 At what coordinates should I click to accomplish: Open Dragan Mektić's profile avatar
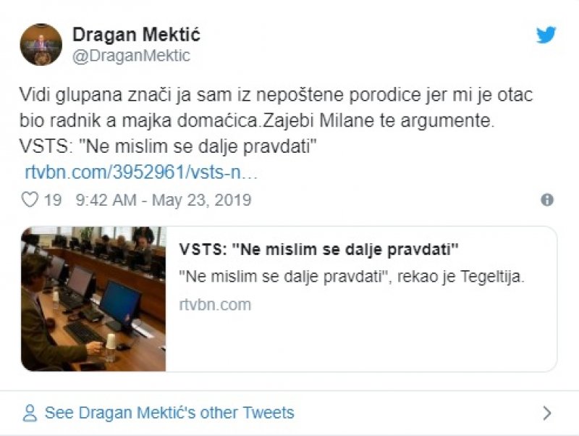click(x=41, y=44)
